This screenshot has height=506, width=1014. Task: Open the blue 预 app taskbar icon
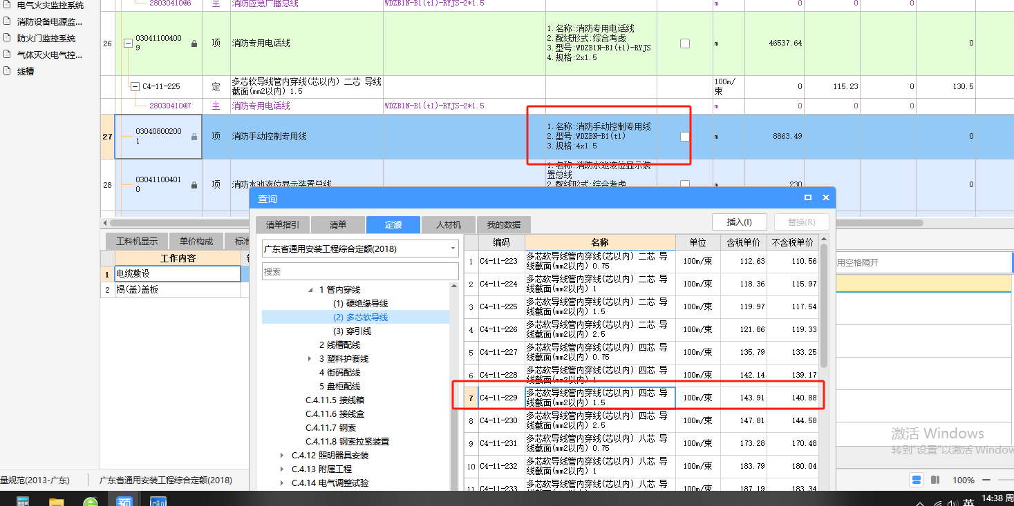124,502
